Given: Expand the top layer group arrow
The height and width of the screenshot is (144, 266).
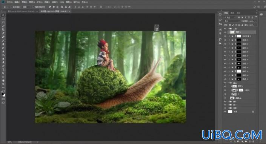Looking at the screenshot, I should [228, 29].
